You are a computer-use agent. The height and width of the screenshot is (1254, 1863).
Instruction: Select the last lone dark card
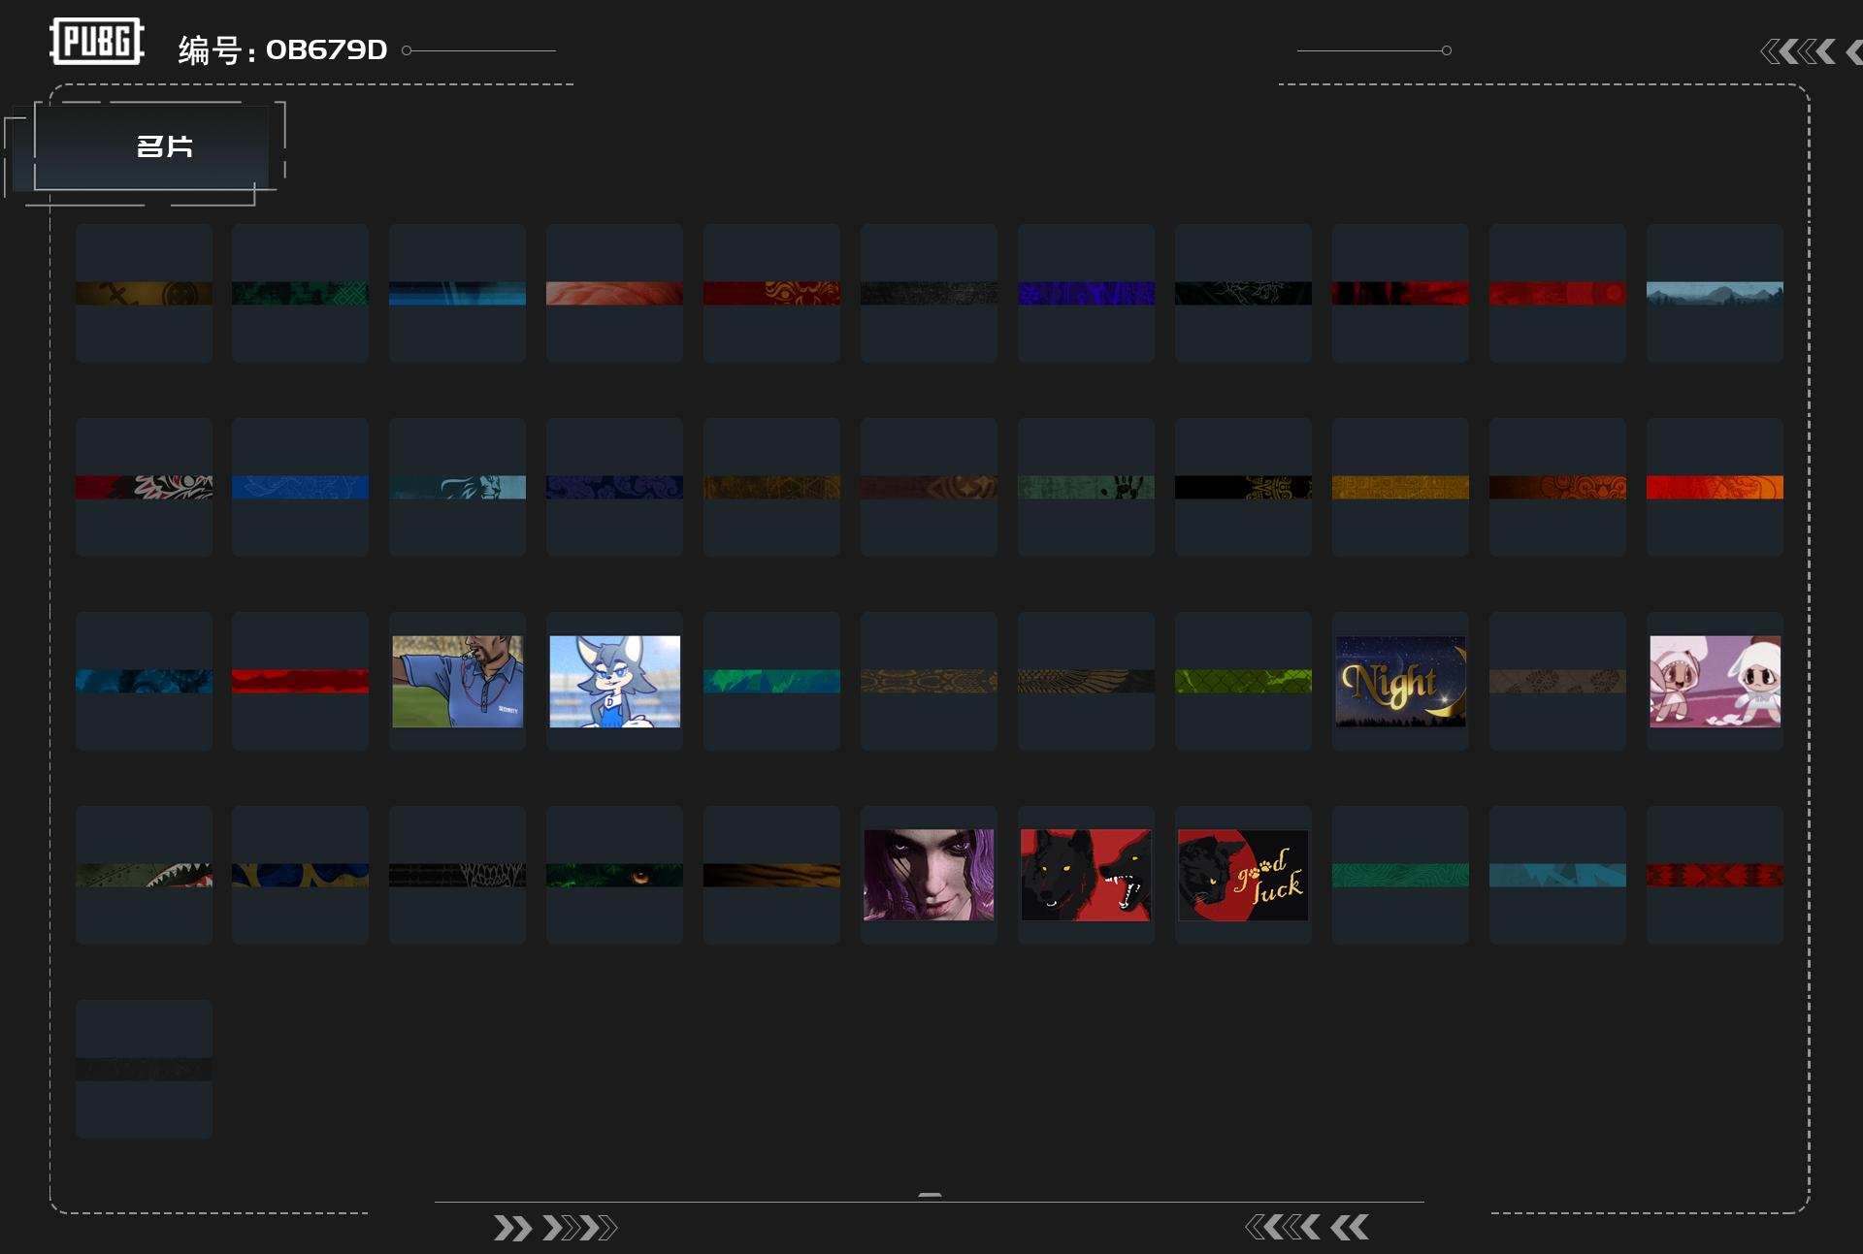tap(144, 1069)
